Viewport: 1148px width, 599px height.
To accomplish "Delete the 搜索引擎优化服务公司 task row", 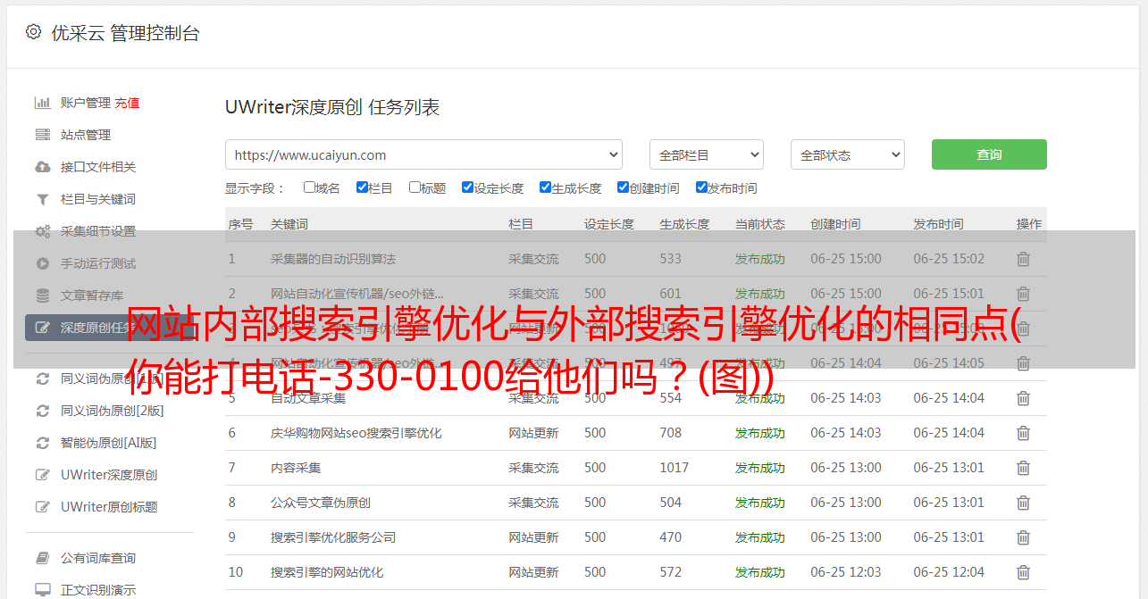I will pos(1024,537).
